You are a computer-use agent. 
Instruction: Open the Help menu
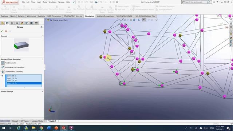click(68, 2)
